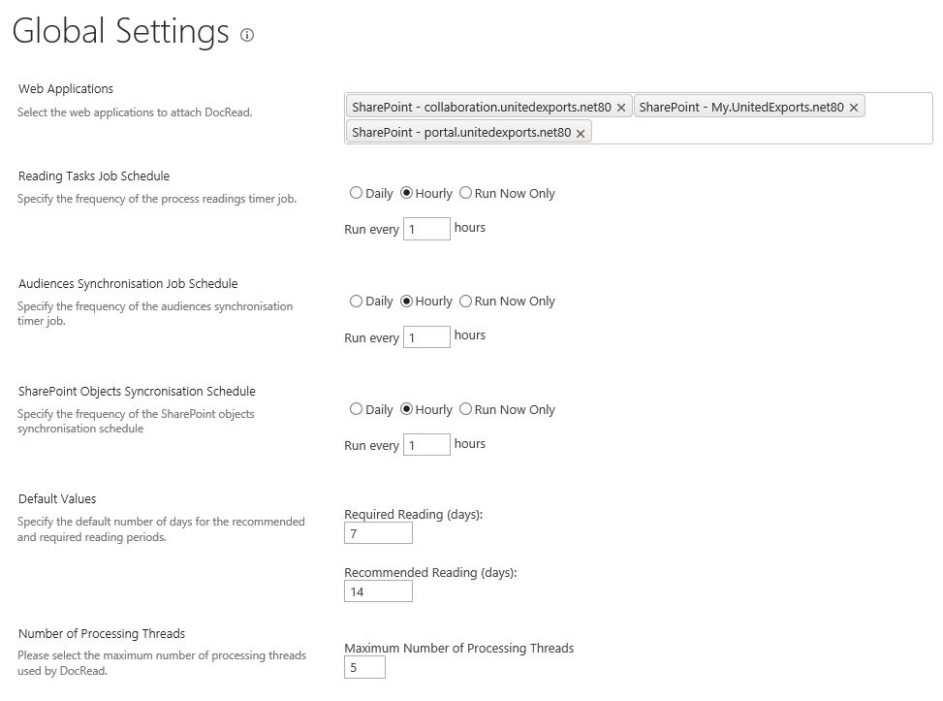Viewport: 943px width, 701px height.
Task: Click the SharePoint Objects run-every hours field
Action: 426,445
